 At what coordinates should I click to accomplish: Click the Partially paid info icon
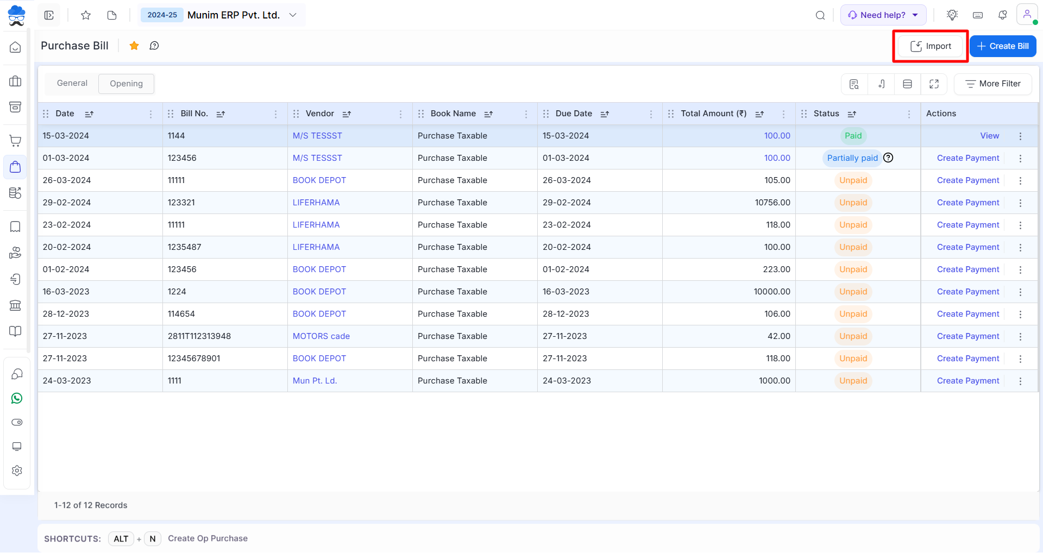click(x=888, y=158)
